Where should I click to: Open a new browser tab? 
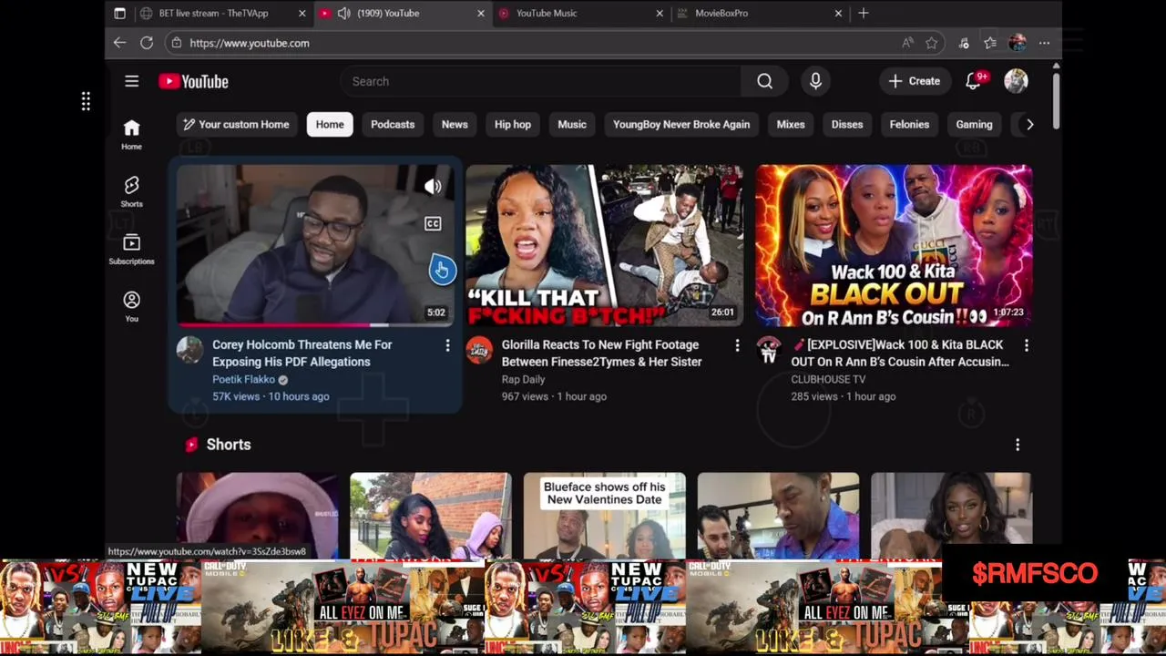[x=863, y=14]
